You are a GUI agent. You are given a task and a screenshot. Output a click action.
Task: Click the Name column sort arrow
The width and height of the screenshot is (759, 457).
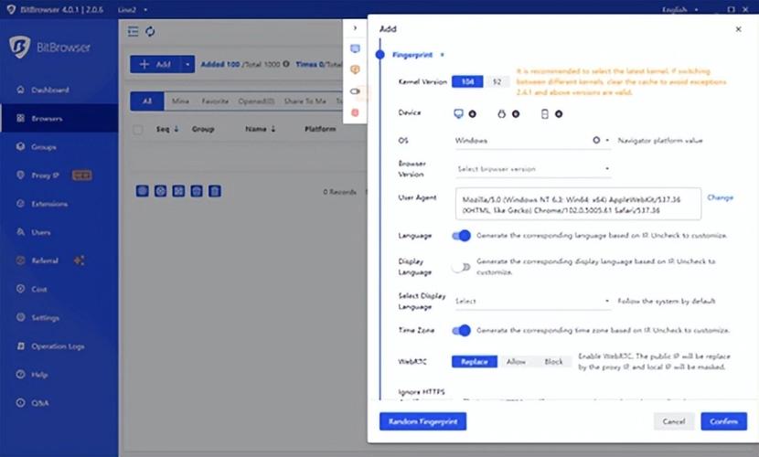[x=273, y=129]
